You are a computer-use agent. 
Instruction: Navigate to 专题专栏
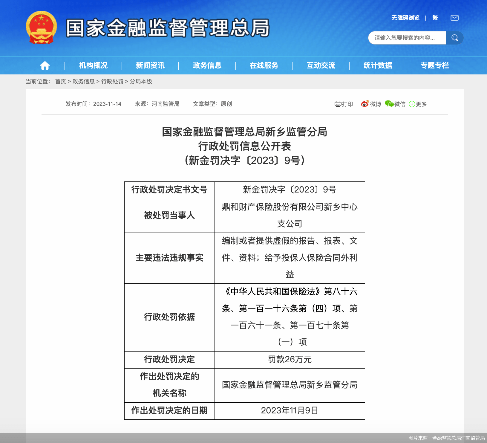point(434,65)
